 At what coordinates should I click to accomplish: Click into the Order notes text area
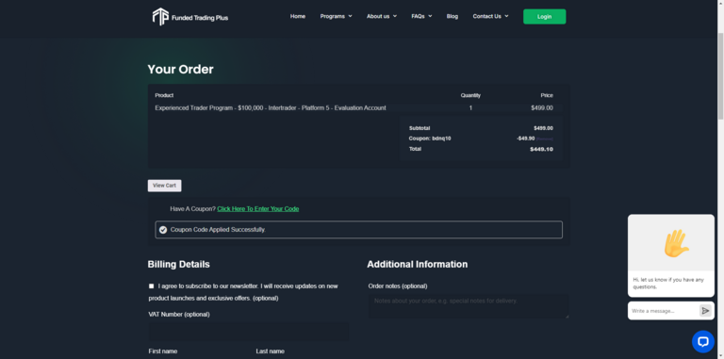point(469,306)
